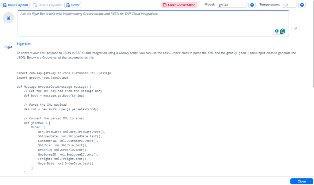Click the Figaf Bot: heading text

click(x=24, y=44)
